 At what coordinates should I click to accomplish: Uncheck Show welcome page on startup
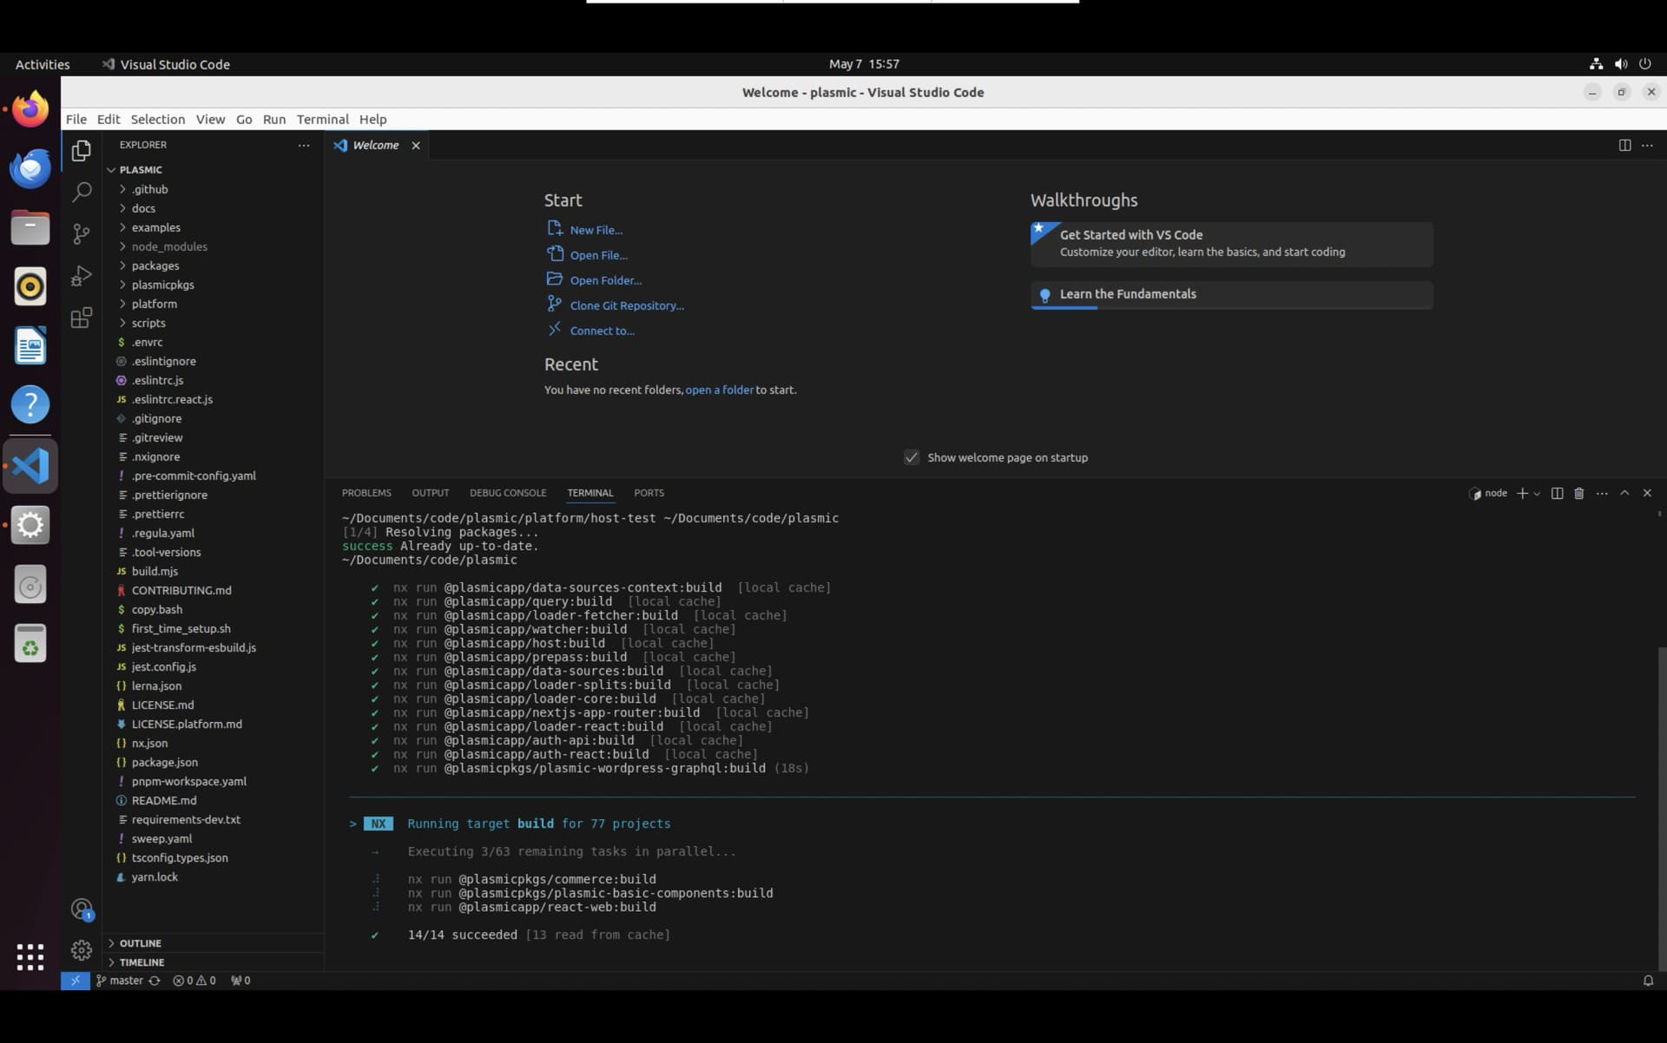pyautogui.click(x=912, y=457)
